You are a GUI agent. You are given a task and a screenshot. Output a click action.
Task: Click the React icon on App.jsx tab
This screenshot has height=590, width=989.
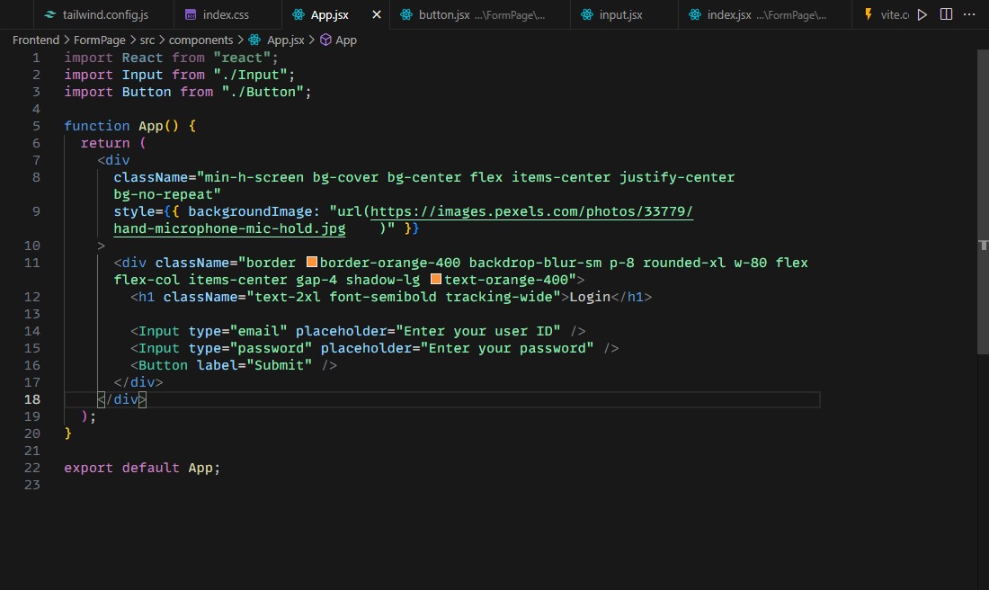tap(298, 14)
